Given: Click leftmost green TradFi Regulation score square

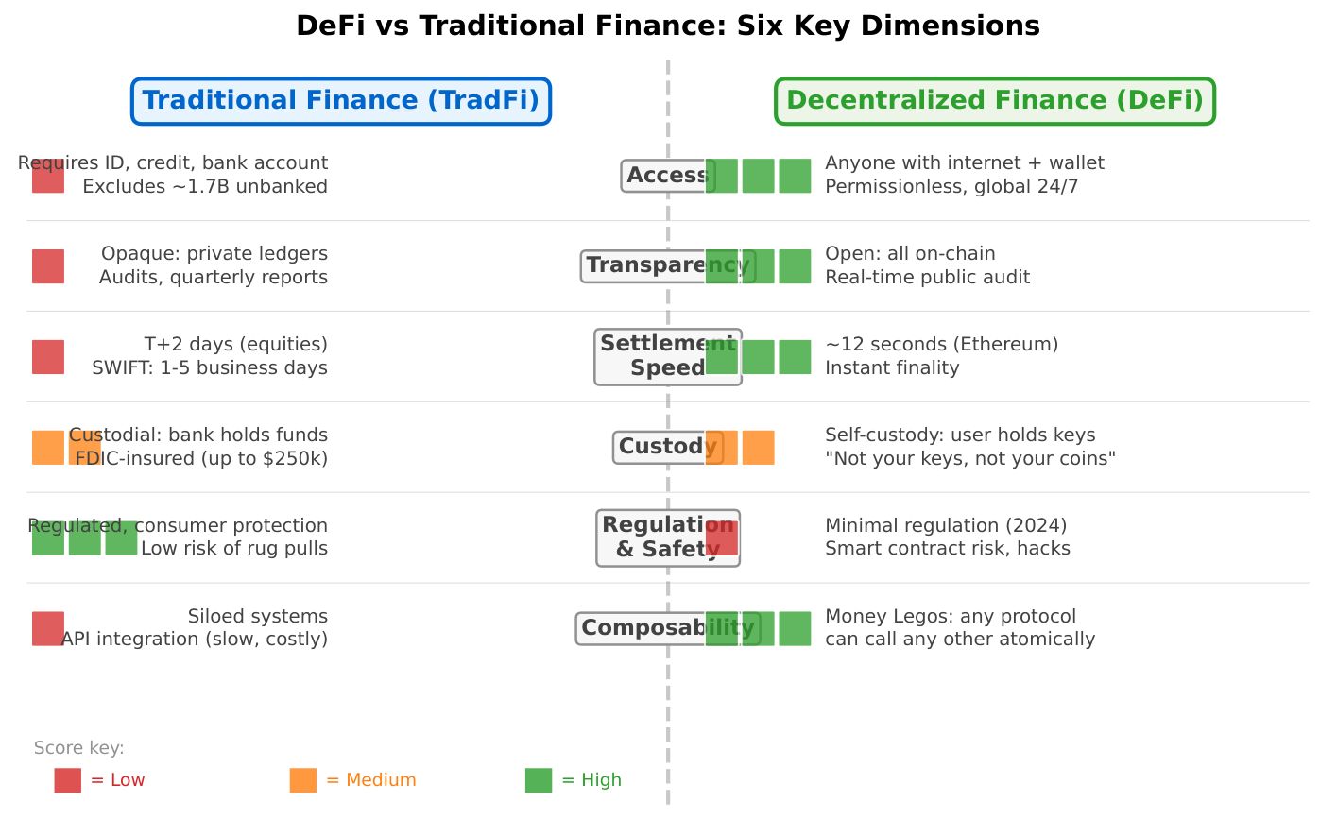Looking at the screenshot, I should 48,538.
